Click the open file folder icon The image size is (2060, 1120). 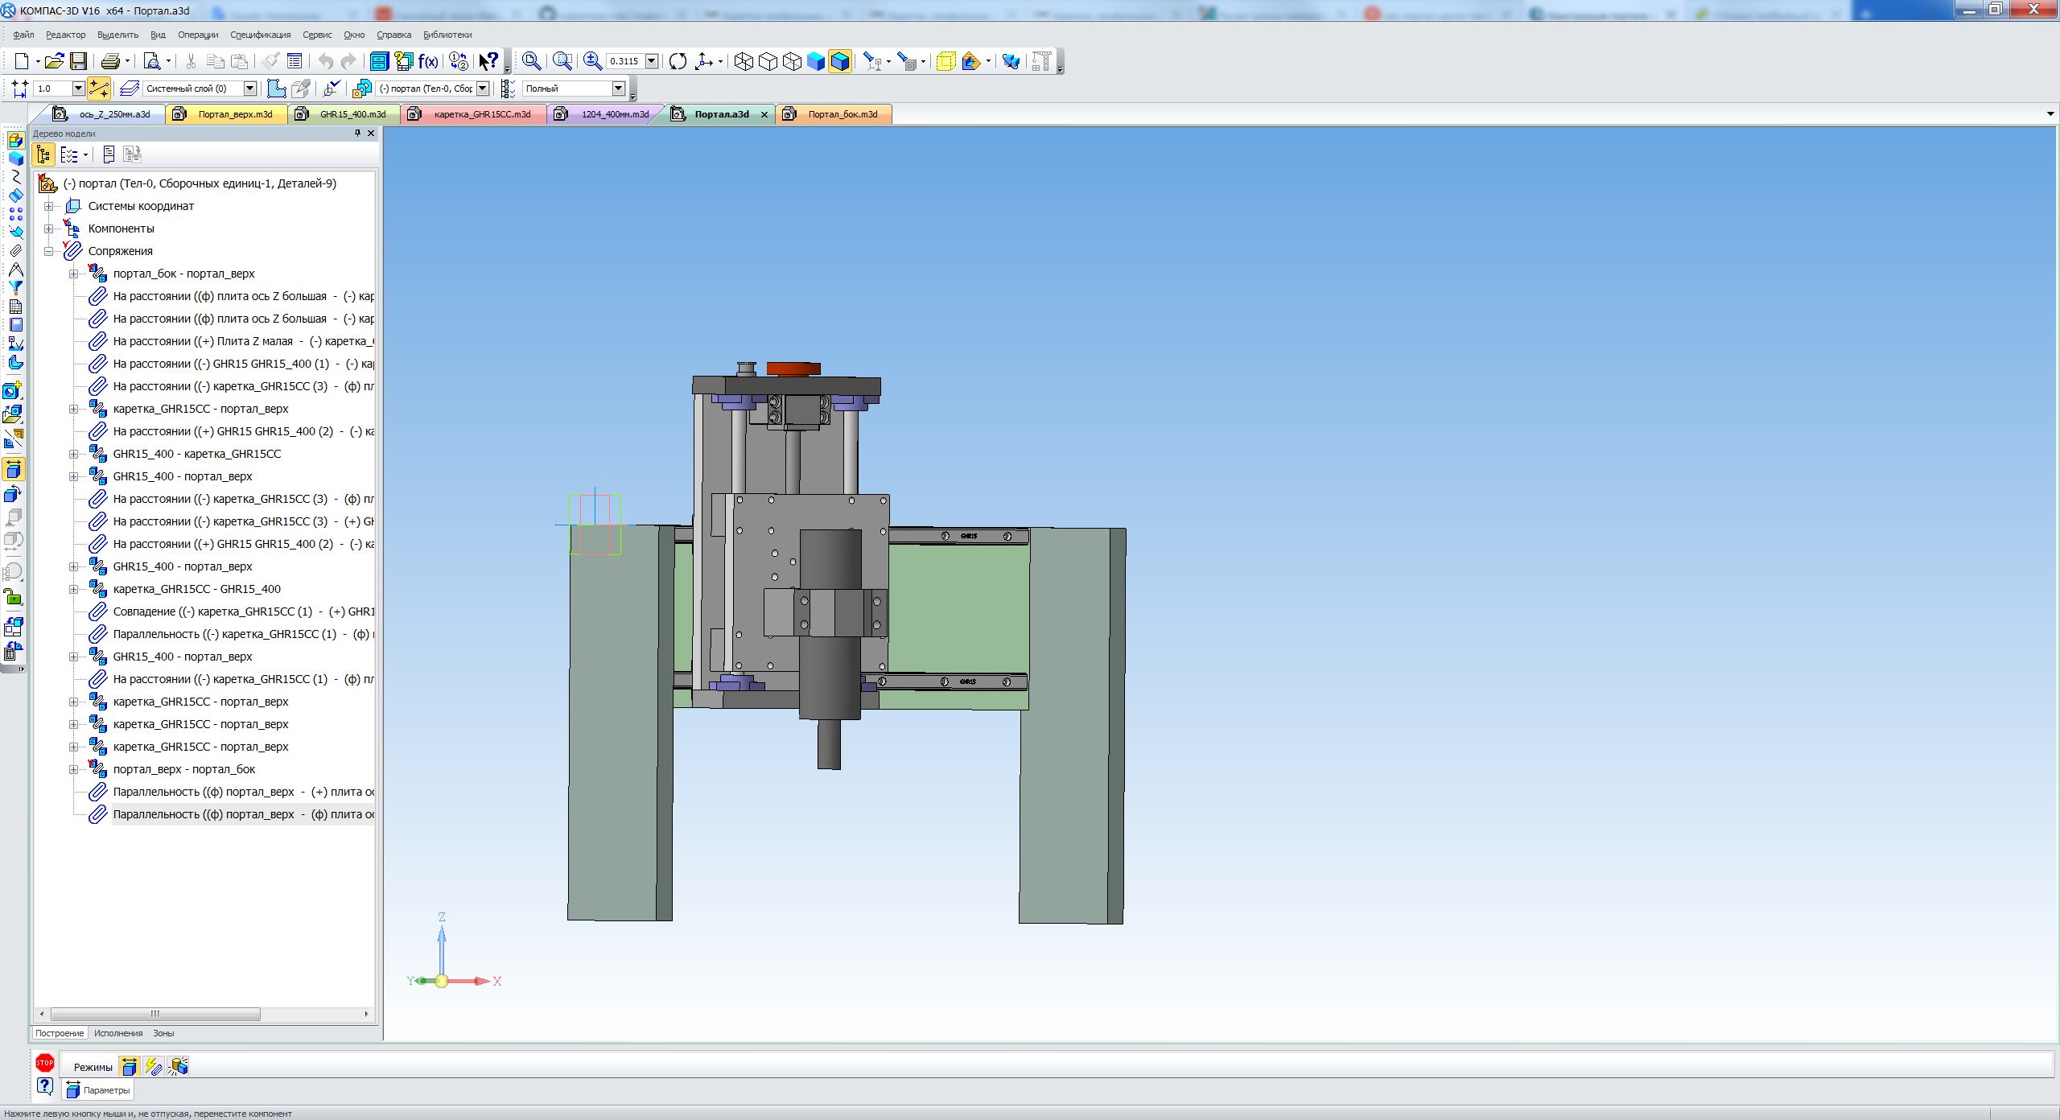coord(54,61)
